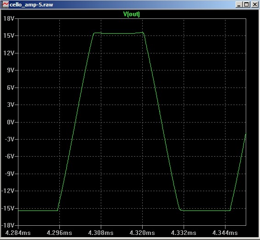The width and height of the screenshot is (260, 240).
Task: Click the 18V vertical axis label
Action: [x=9, y=18]
